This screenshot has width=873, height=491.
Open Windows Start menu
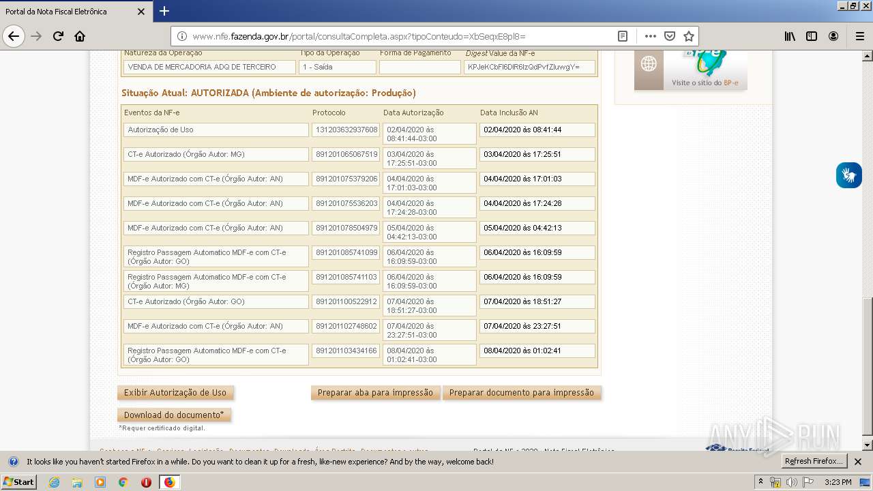pos(18,481)
